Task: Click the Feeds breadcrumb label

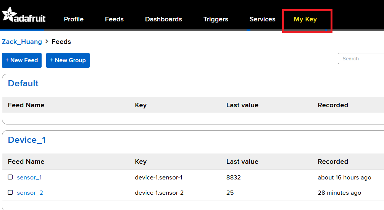Action: coord(61,42)
